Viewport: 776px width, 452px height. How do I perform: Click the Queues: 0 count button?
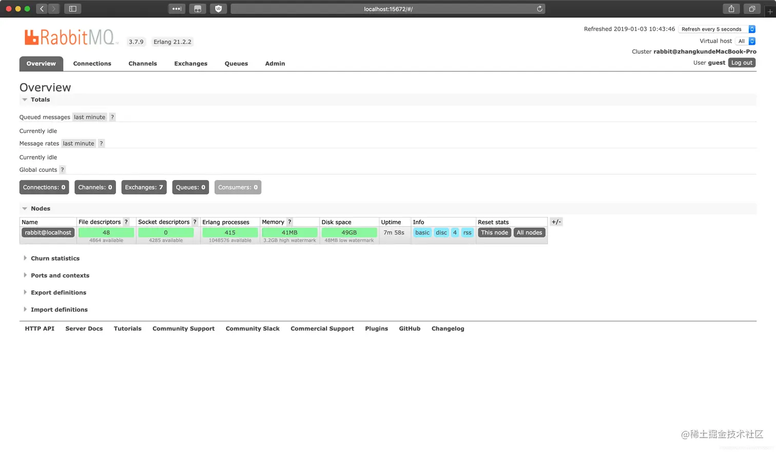(x=190, y=187)
